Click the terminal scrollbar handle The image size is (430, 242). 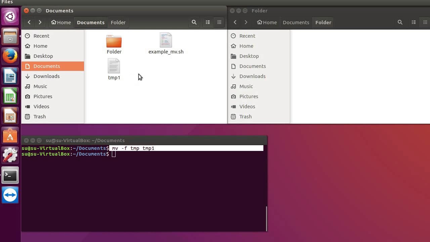point(266,218)
